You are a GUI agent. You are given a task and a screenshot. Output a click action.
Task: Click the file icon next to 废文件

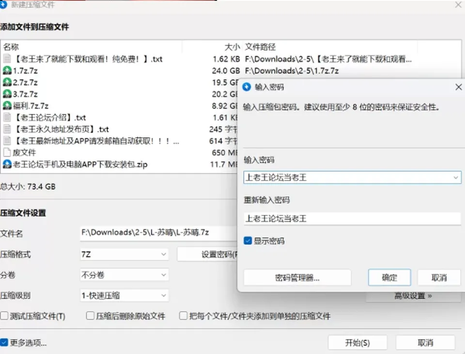tap(7, 153)
